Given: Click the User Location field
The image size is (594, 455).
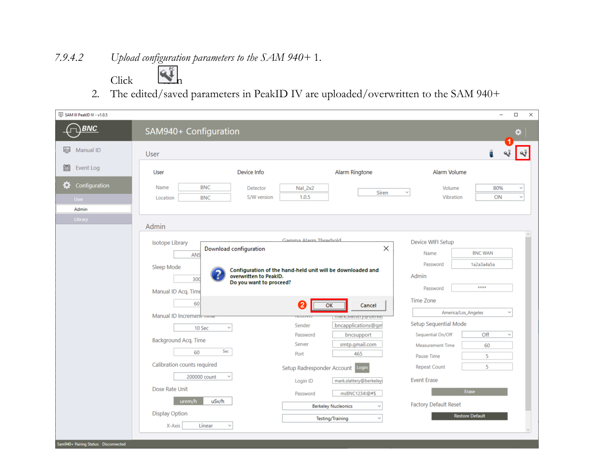Looking at the screenshot, I should point(205,197).
